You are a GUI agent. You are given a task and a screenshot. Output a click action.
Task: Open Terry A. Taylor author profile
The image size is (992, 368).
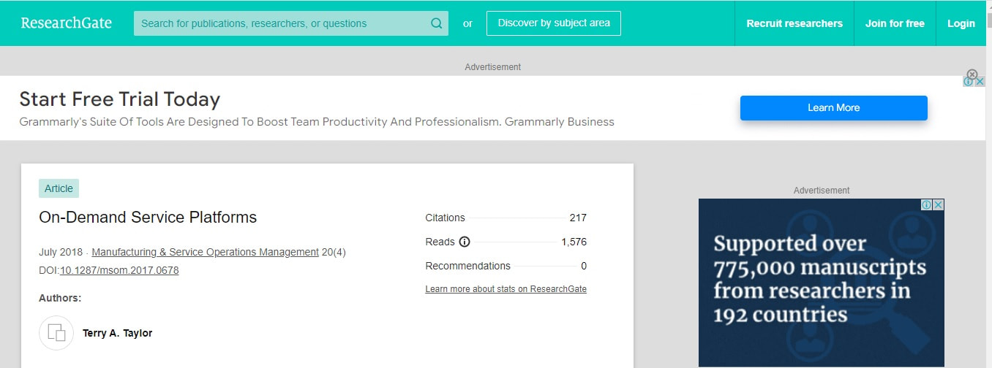coord(117,333)
